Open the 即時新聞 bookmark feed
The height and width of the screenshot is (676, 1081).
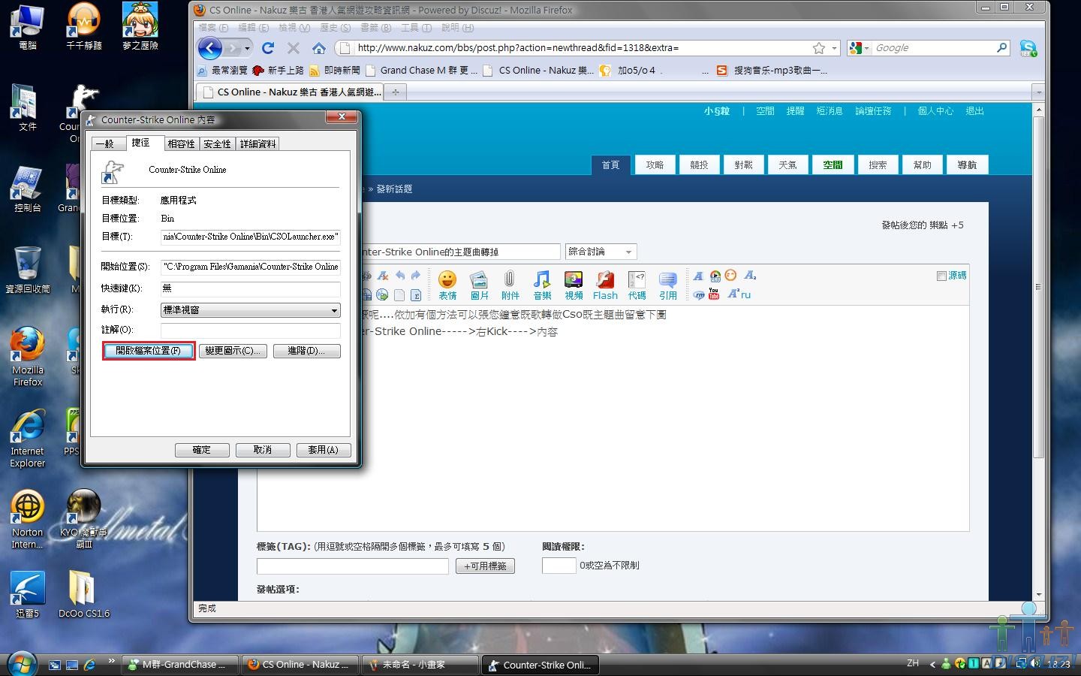(x=335, y=71)
